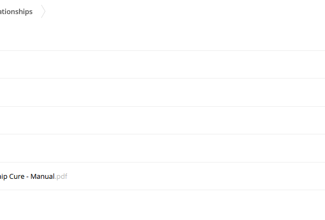The height and width of the screenshot is (220, 325).
Task: Open the breadcrumb folder ending in "ationships"
Action: point(16,11)
